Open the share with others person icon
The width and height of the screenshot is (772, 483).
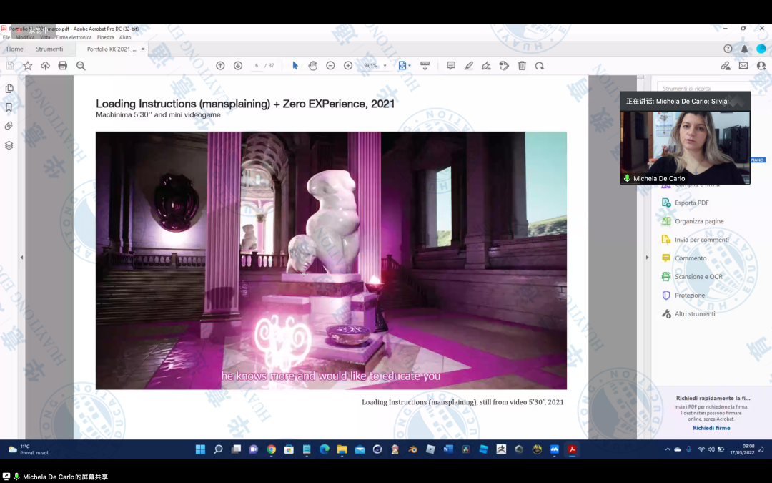tap(761, 66)
